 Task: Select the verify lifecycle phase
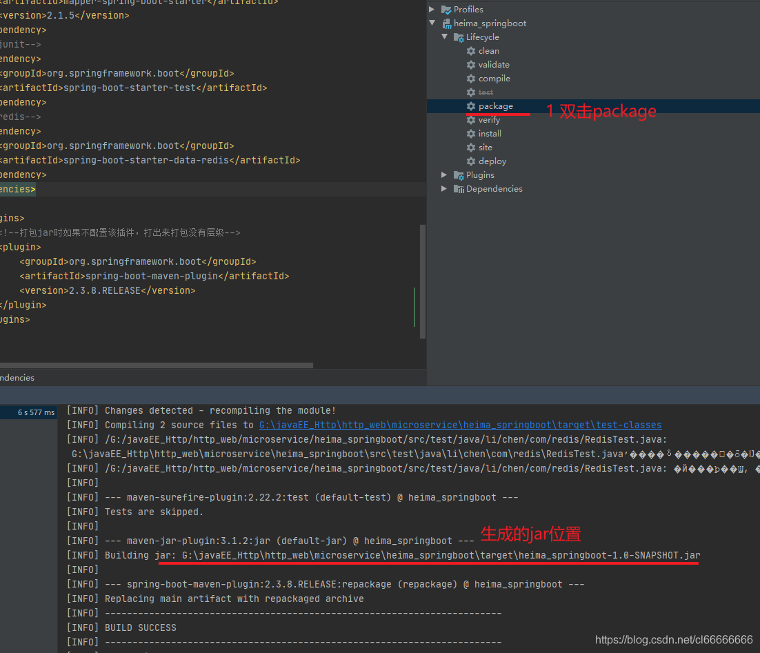click(x=489, y=120)
